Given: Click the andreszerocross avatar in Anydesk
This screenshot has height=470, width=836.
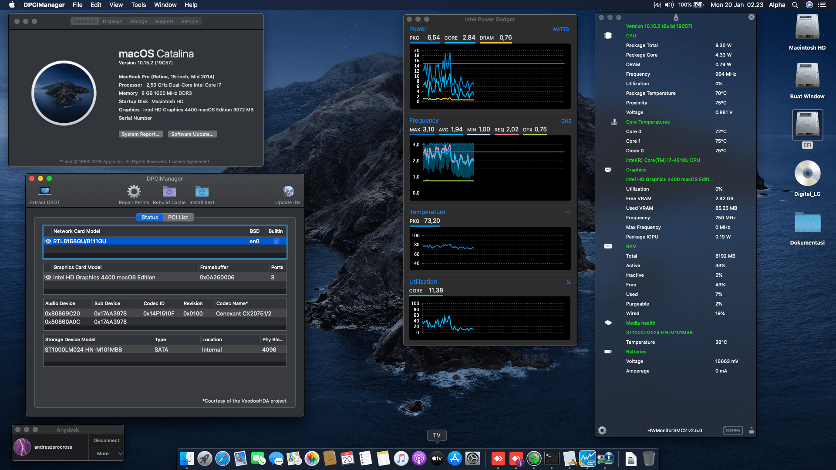Looking at the screenshot, I should coord(22,447).
